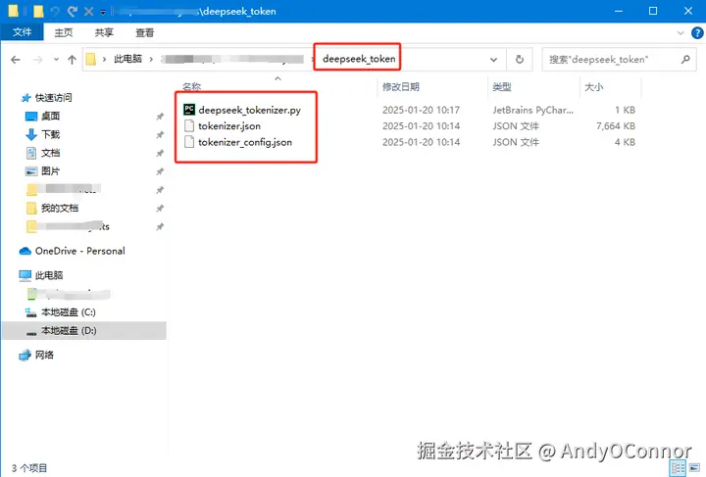The image size is (706, 477).
Task: Click the delete X icon in quick toolbar
Action: pyautogui.click(x=88, y=11)
